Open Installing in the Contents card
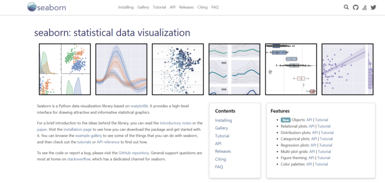Image resolution: width=385 pixels, height=183 pixels. tap(224, 120)
